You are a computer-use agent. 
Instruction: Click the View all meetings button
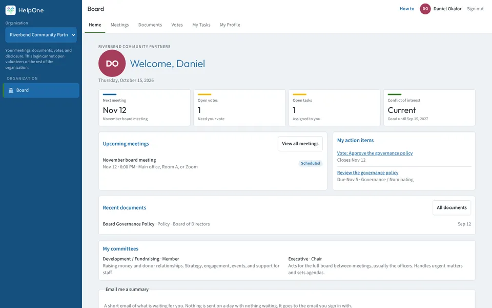pos(300,144)
